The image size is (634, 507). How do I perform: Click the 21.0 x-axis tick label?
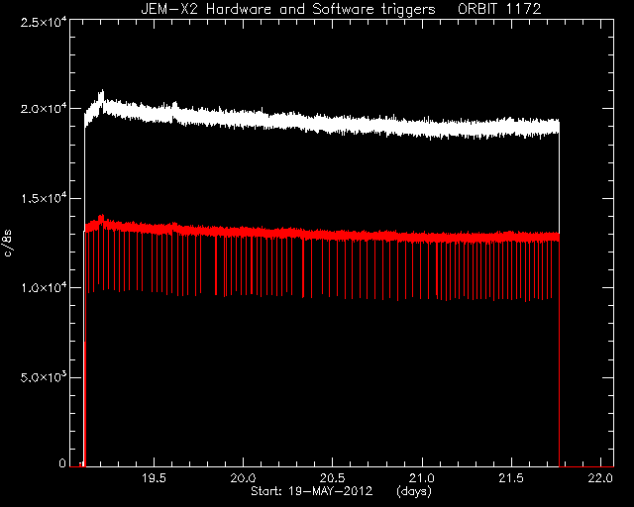(422, 478)
